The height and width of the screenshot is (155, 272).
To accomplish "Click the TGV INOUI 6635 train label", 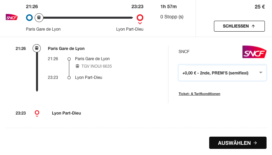I will pyautogui.click(x=97, y=66).
